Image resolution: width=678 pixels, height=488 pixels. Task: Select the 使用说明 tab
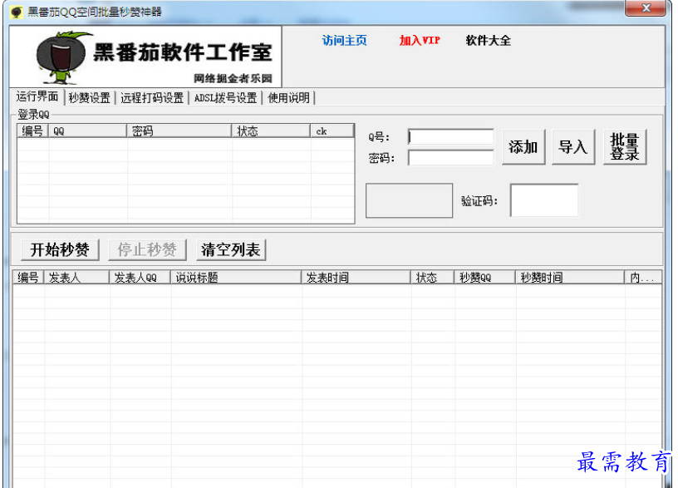(288, 98)
